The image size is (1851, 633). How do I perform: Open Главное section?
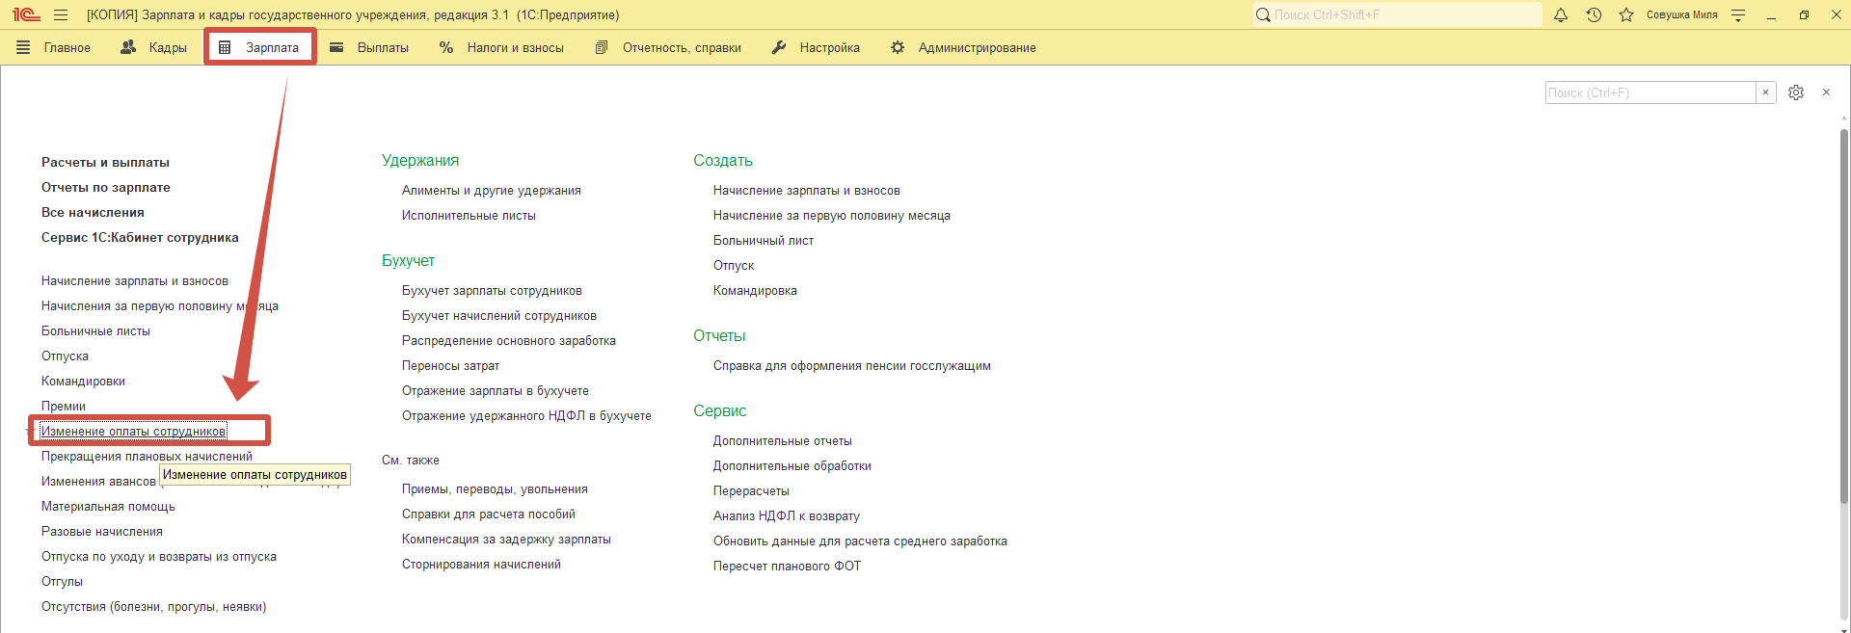point(54,47)
